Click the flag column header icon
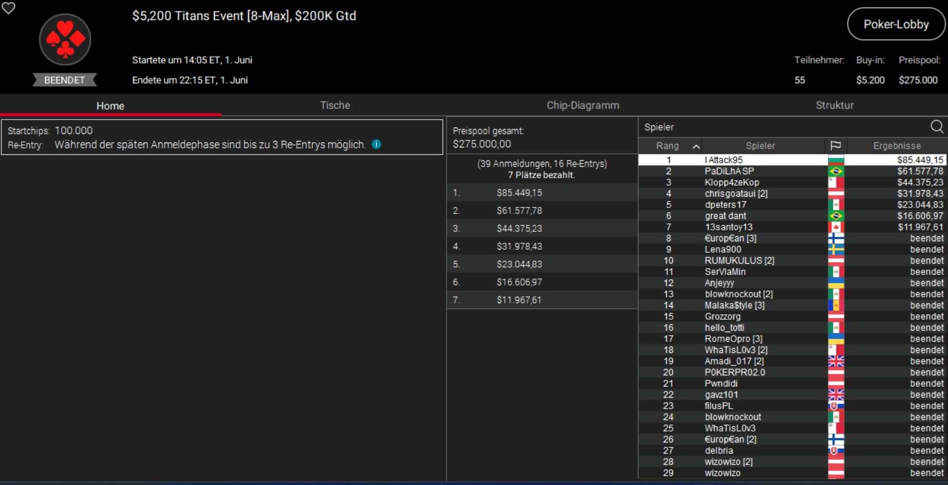 pyautogui.click(x=835, y=146)
